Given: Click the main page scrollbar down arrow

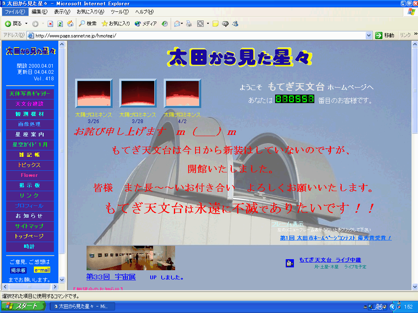Looking at the screenshot, I should (415, 287).
